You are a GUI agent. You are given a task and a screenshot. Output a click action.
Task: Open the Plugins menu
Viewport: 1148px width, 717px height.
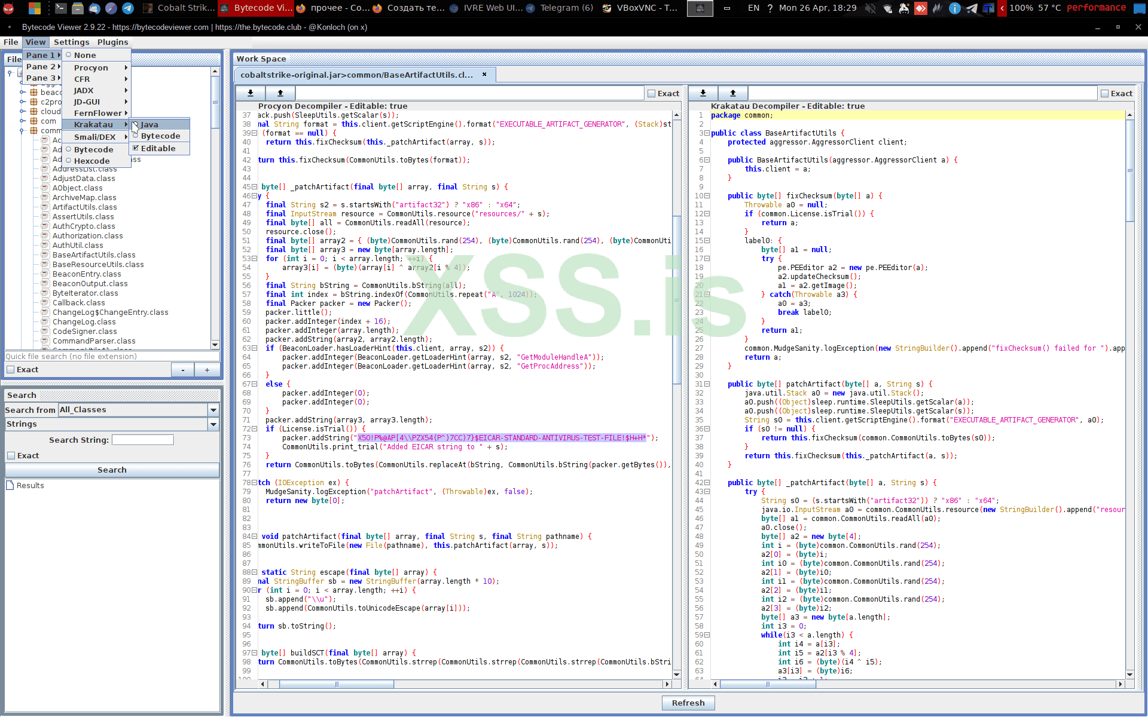click(112, 42)
